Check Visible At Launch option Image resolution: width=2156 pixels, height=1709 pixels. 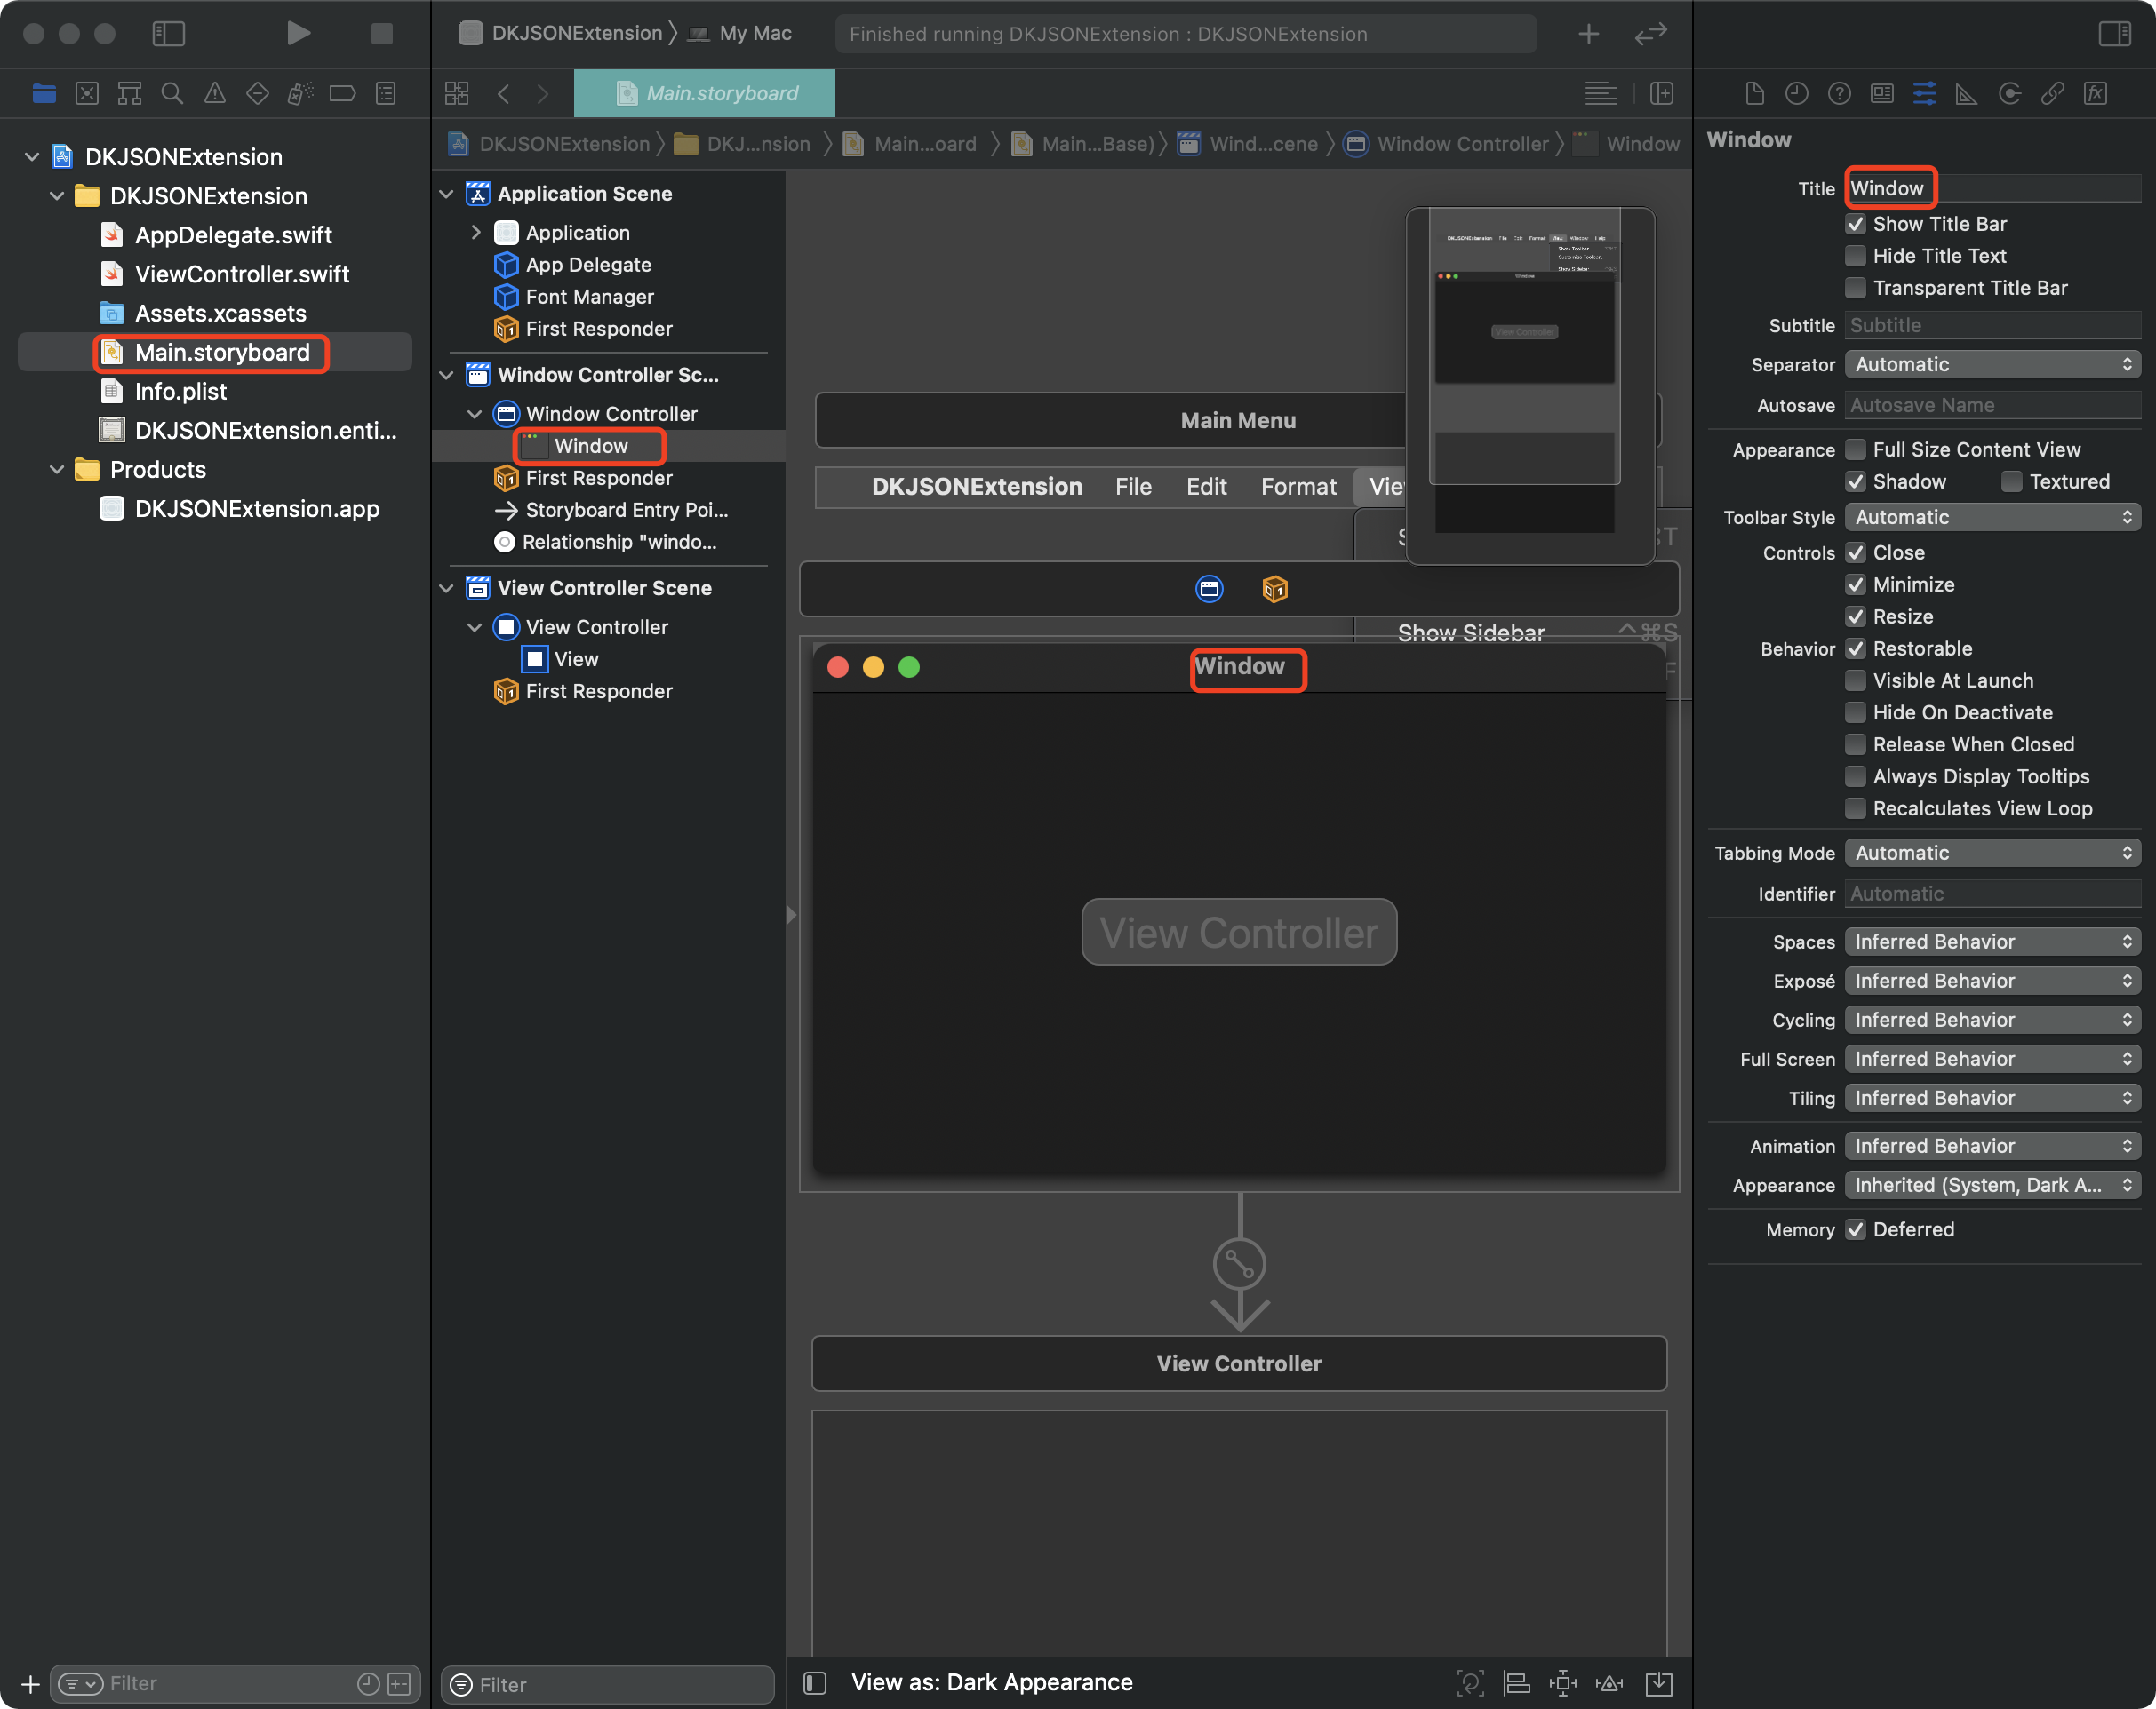pos(1855,680)
